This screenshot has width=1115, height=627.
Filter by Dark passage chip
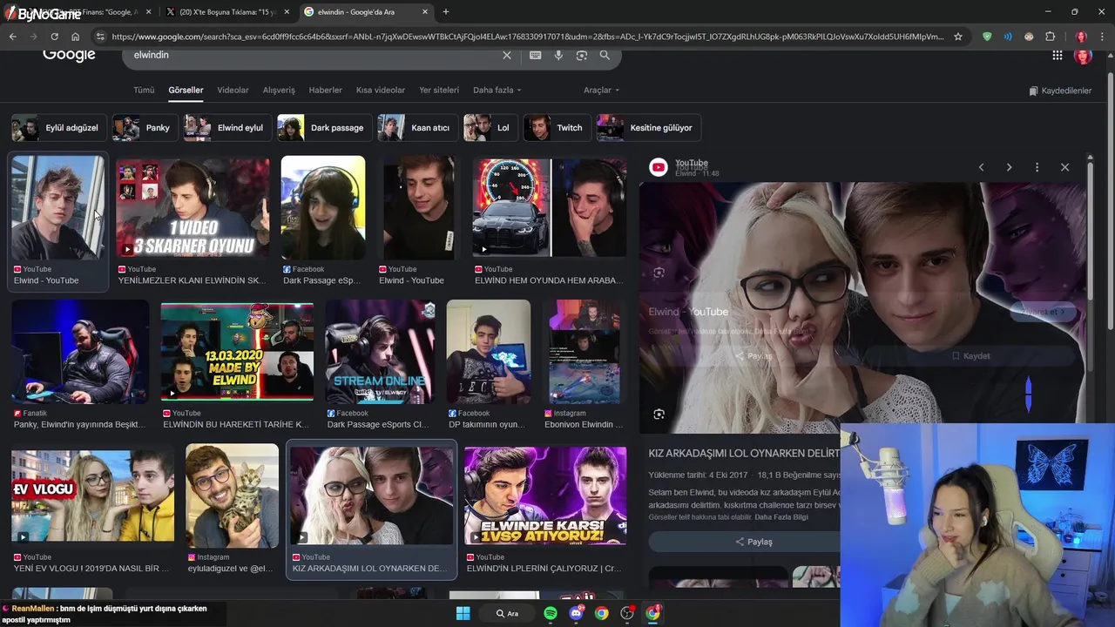[324, 128]
